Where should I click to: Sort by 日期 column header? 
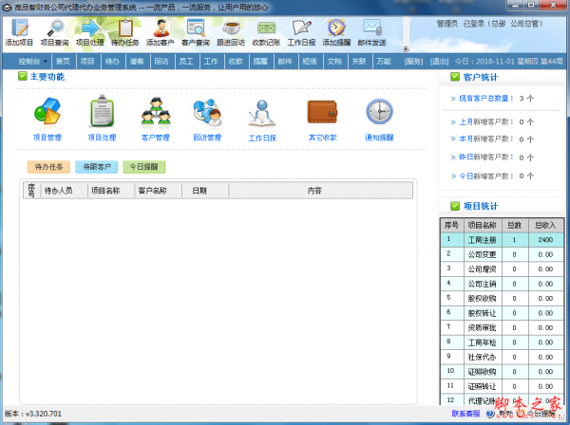[x=205, y=191]
